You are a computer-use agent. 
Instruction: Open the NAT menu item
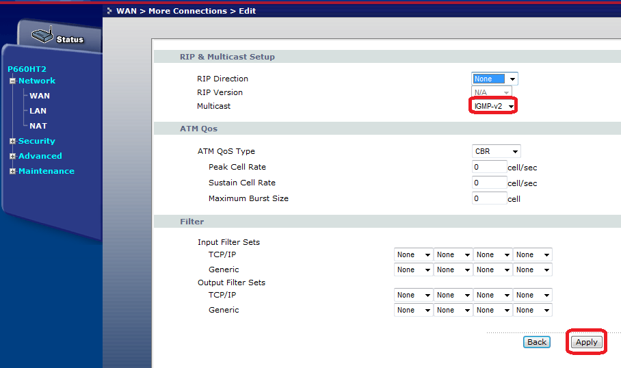click(38, 126)
